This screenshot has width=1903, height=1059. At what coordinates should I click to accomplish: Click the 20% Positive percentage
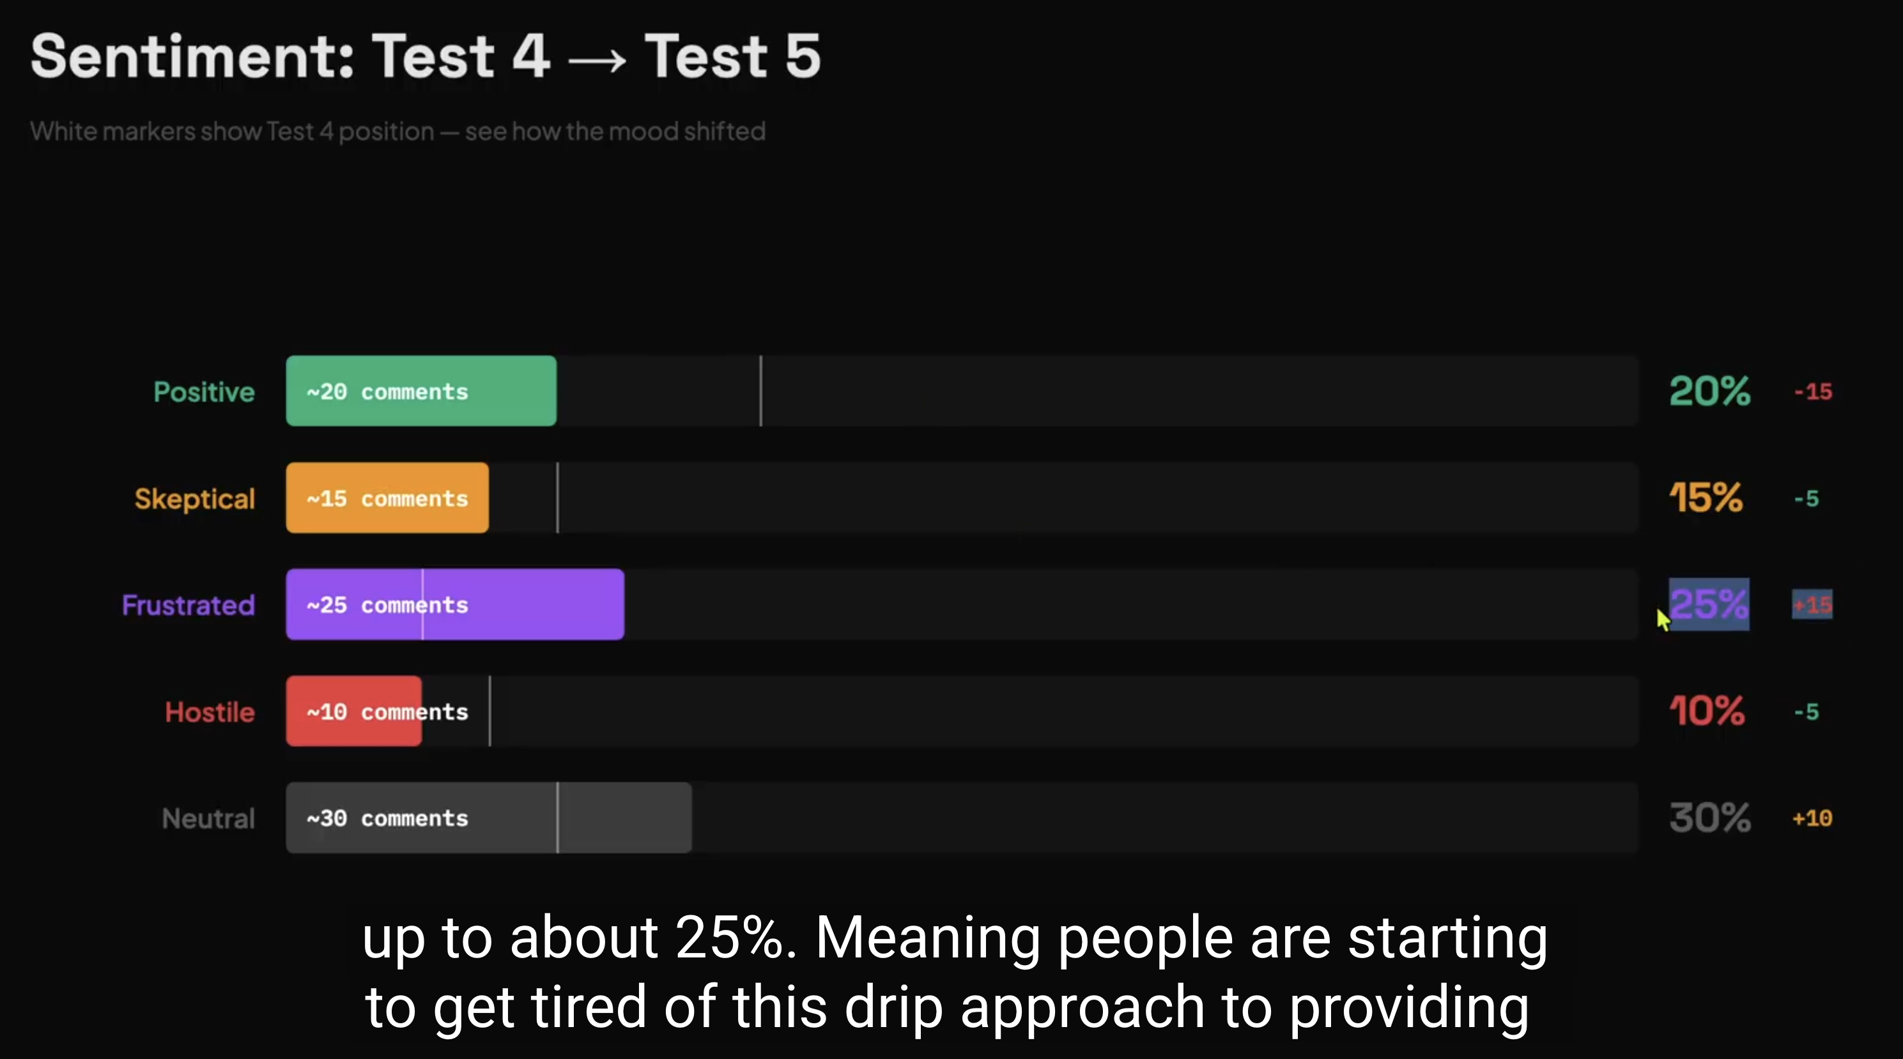pos(1709,391)
